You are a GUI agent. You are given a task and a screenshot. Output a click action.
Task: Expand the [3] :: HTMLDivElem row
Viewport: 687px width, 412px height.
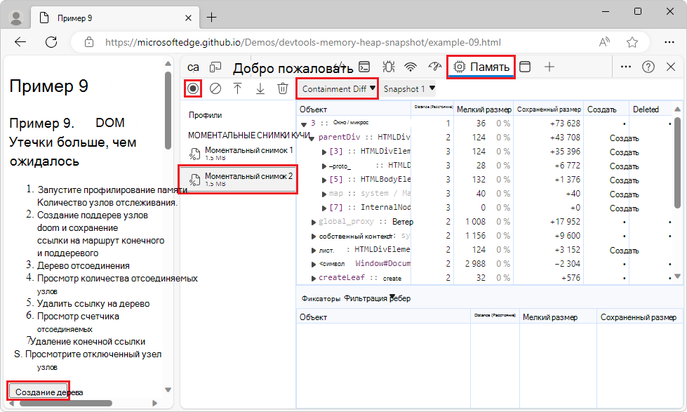(324, 152)
